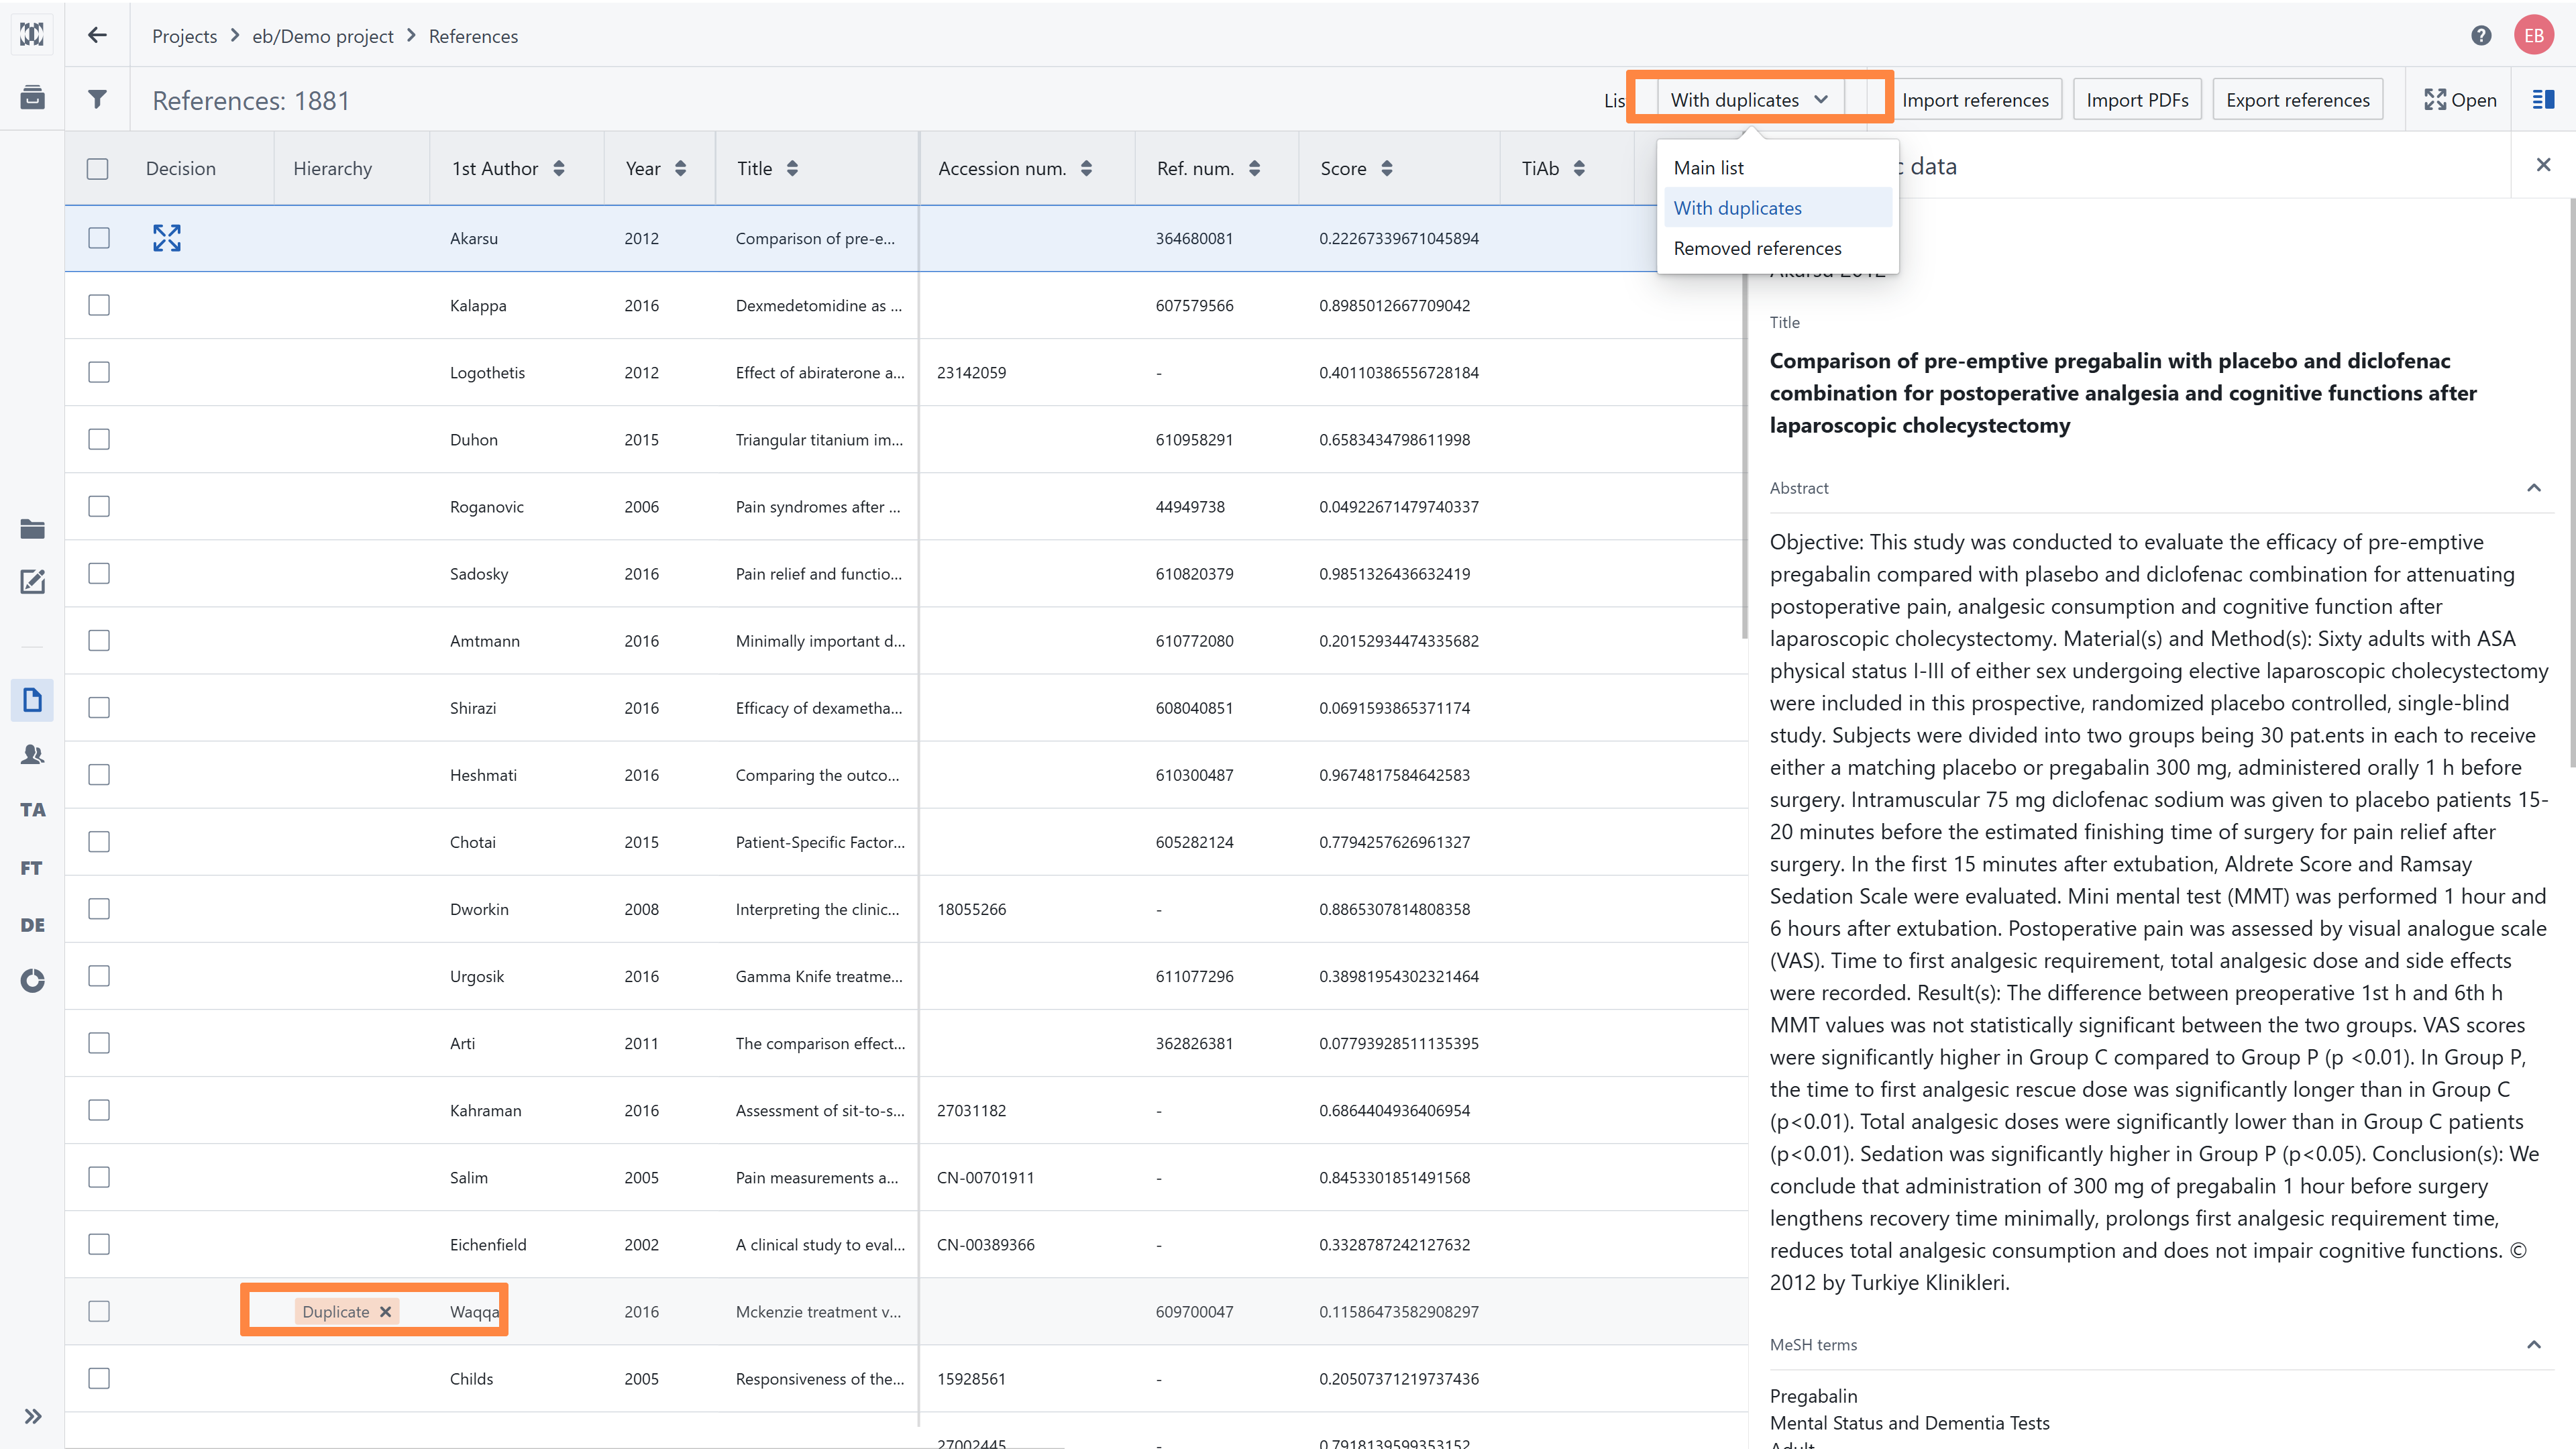Screen dimensions: 2576x1449
Task: Click the details panel vertical scrollbar
Action: [2571, 483]
